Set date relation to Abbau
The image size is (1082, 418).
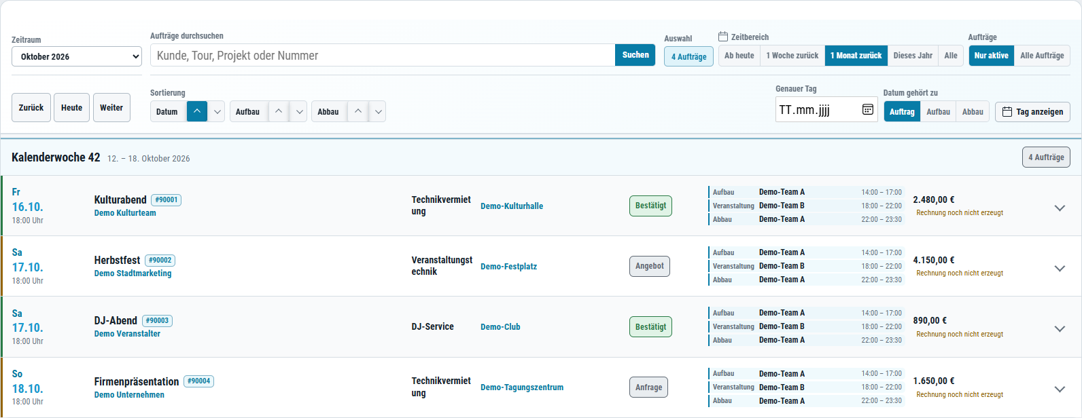tap(973, 112)
